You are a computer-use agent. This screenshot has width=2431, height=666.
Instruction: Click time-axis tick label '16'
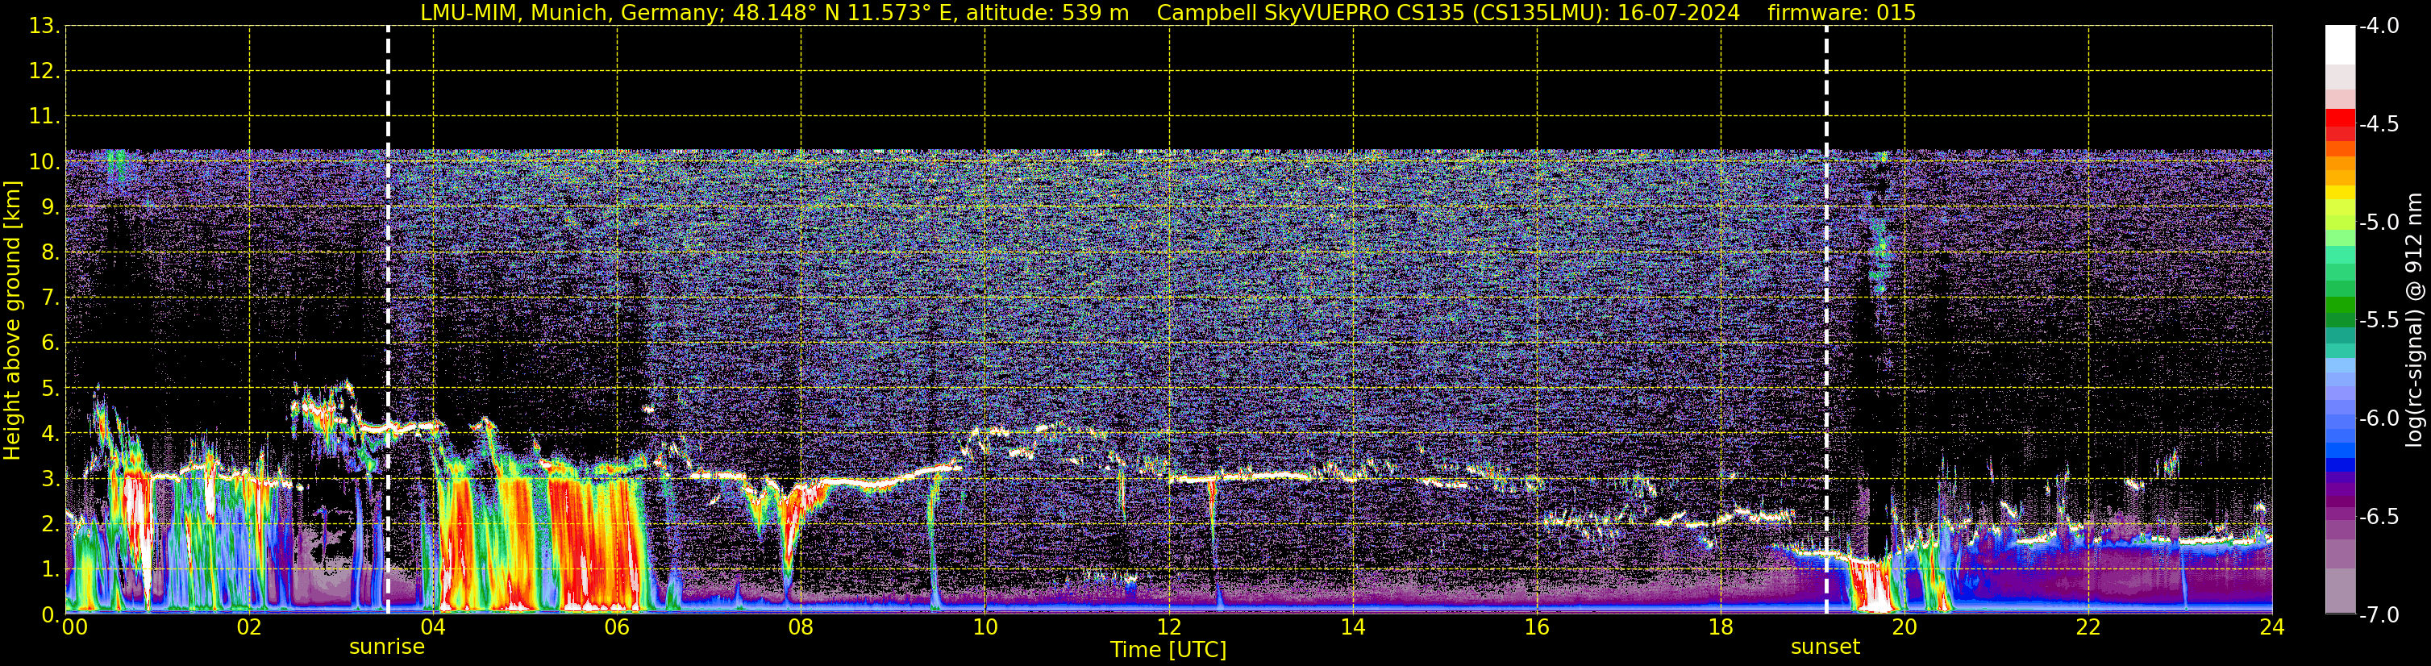1538,627
